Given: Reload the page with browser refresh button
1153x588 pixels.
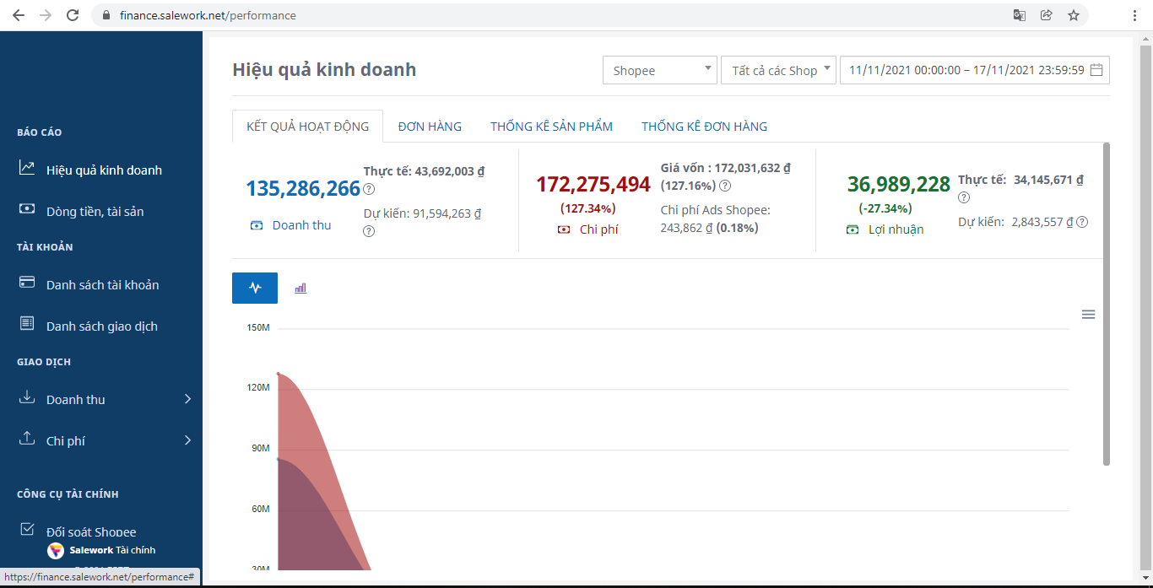Looking at the screenshot, I should tap(73, 15).
